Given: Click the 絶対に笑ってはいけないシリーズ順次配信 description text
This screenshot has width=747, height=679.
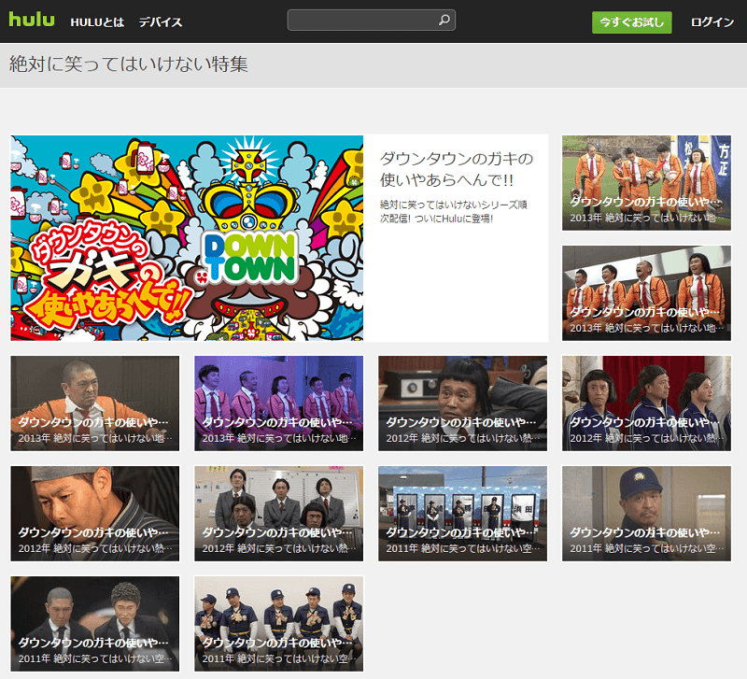Looking at the screenshot, I should (x=453, y=212).
